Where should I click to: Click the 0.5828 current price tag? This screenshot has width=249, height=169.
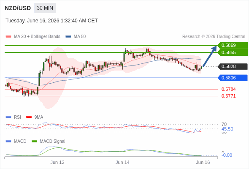(233, 66)
